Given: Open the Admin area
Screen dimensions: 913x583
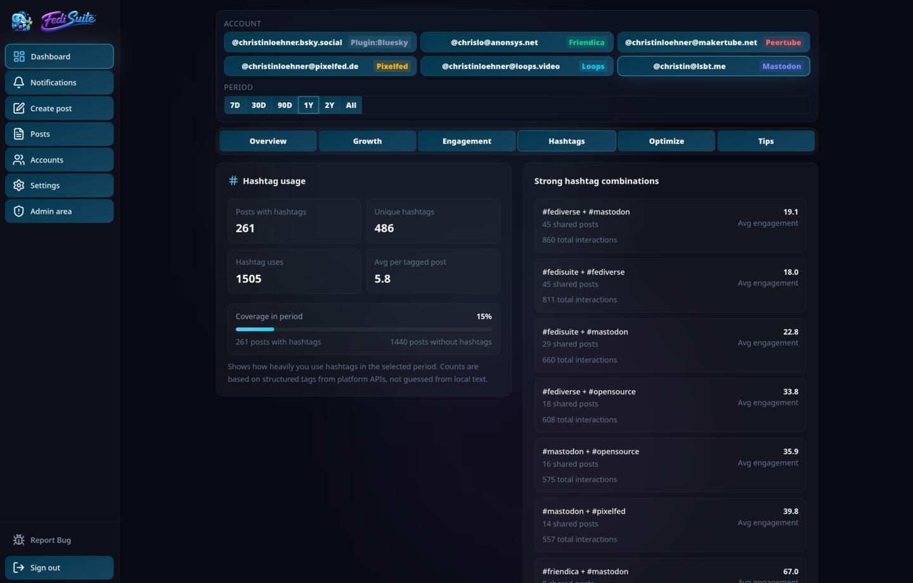Looking at the screenshot, I should pyautogui.click(x=60, y=211).
